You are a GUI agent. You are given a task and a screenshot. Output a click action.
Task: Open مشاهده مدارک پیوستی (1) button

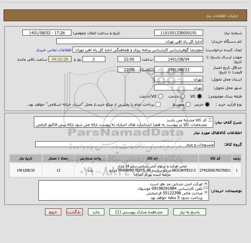[x=139, y=212]
